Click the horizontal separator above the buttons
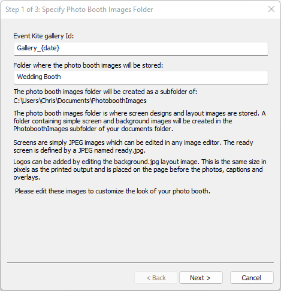The width and height of the screenshot is (281, 291). (x=140, y=262)
